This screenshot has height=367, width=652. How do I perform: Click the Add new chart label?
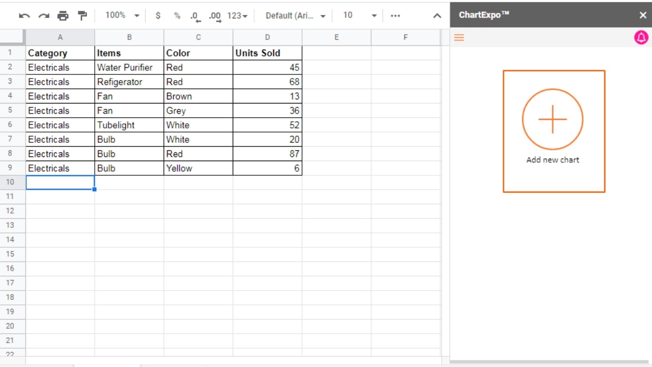553,160
